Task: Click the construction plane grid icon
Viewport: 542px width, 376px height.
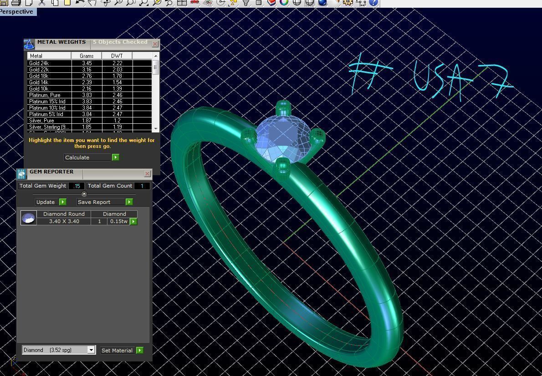Action: coord(208,2)
